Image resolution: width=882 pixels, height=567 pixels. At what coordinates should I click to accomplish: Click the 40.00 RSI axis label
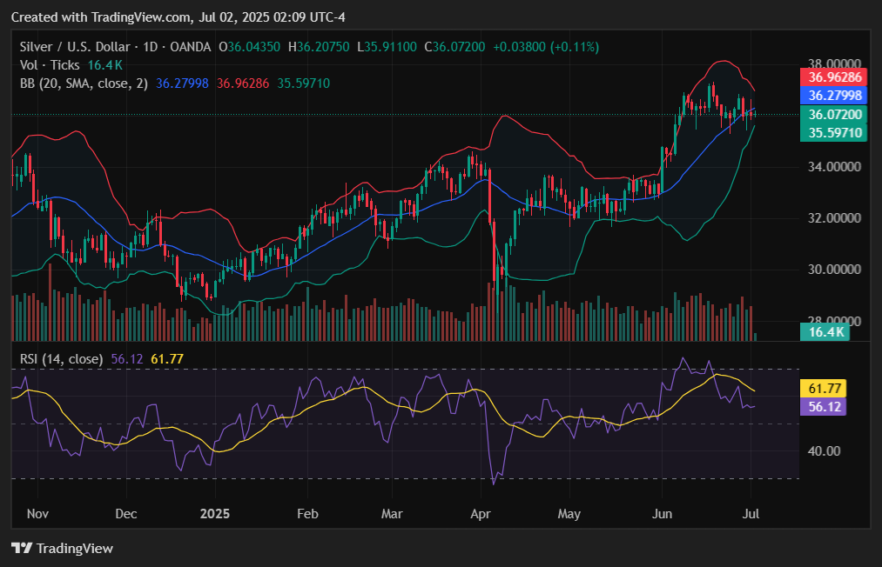tap(824, 451)
